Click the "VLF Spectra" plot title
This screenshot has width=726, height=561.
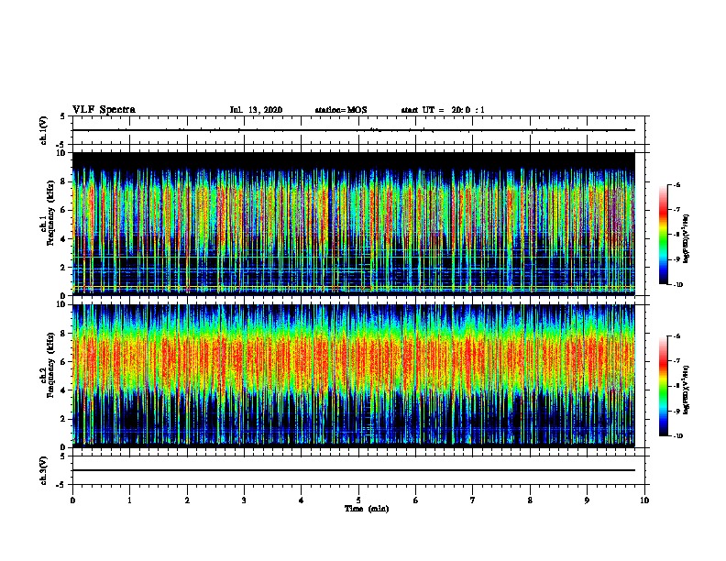click(x=104, y=110)
